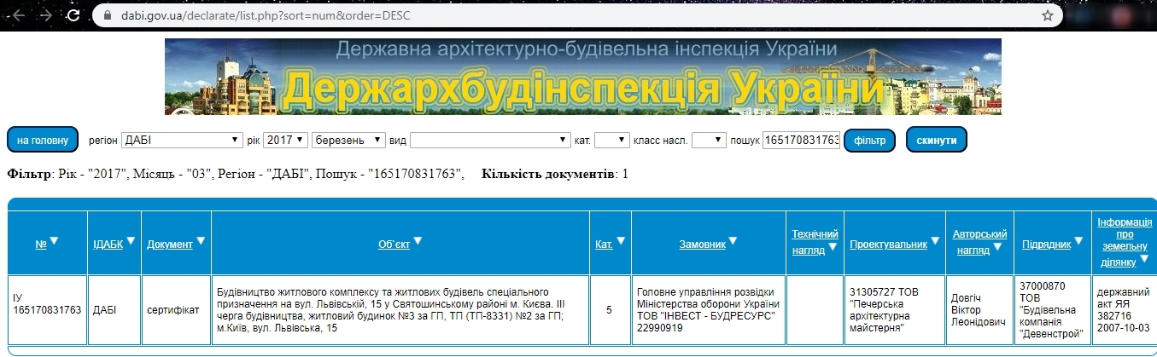This screenshot has width=1157, height=357.
Task: Click the sort arrow next to Кат. header
Action: 621,242
